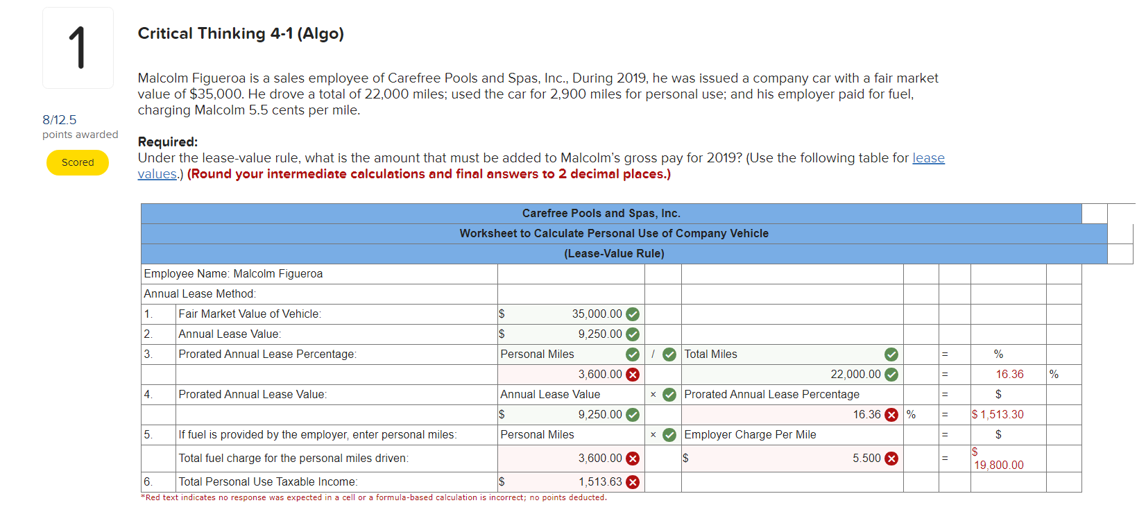This screenshot has width=1146, height=530.
Task: Click the 'Critical Thinking 4-1 (Algo)' heading
Action: 241,33
